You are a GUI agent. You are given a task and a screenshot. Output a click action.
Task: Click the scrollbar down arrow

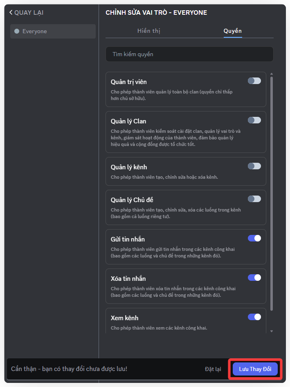tap(272, 331)
